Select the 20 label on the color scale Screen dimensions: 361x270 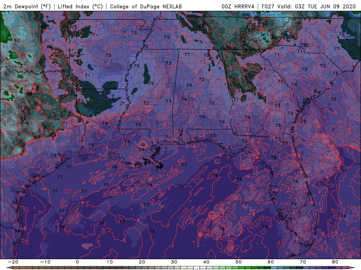142,262
